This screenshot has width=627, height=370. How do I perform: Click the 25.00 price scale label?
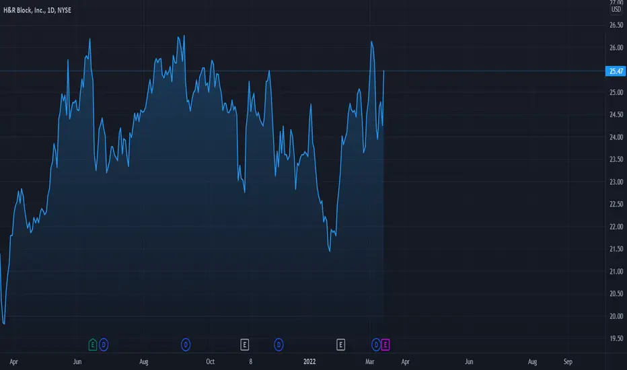tap(616, 92)
